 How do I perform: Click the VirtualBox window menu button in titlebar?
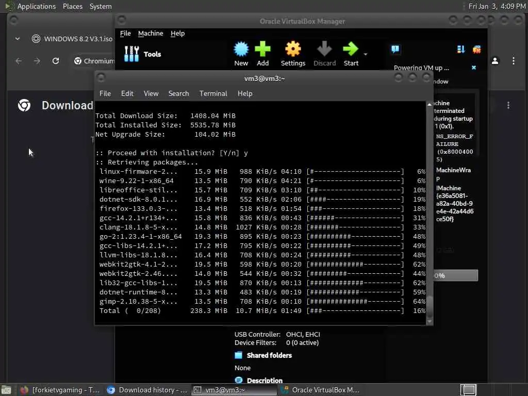pyautogui.click(x=122, y=20)
